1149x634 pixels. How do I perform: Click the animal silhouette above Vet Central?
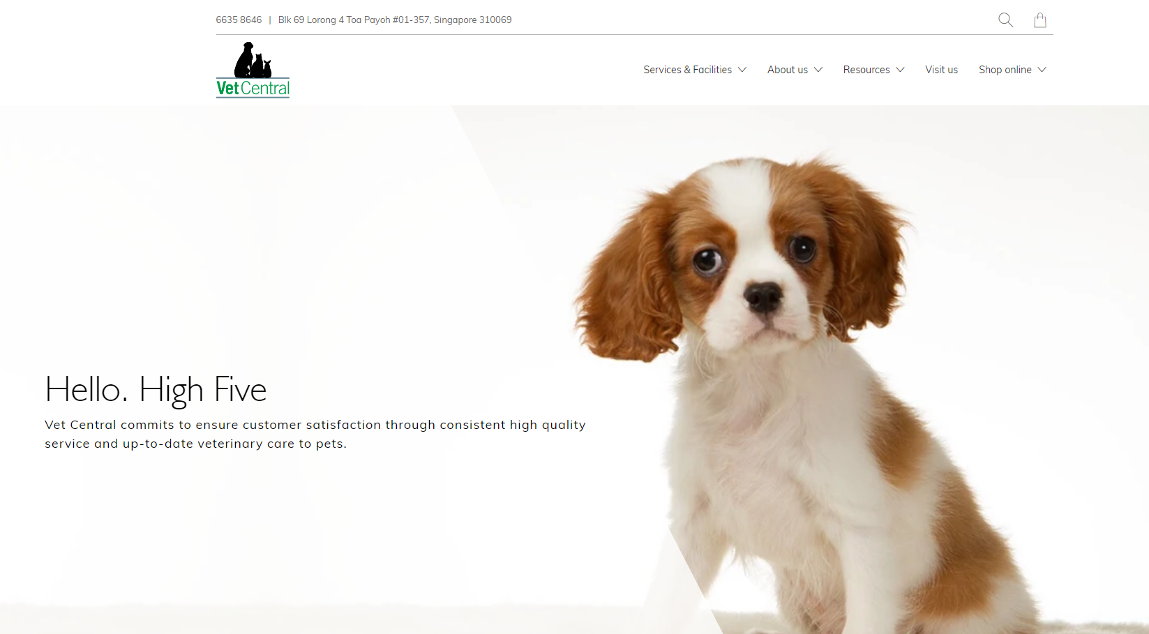click(253, 60)
